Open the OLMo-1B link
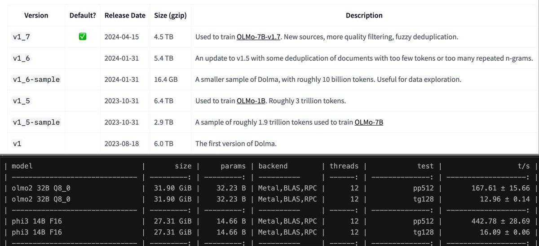 pyautogui.click(x=252, y=101)
